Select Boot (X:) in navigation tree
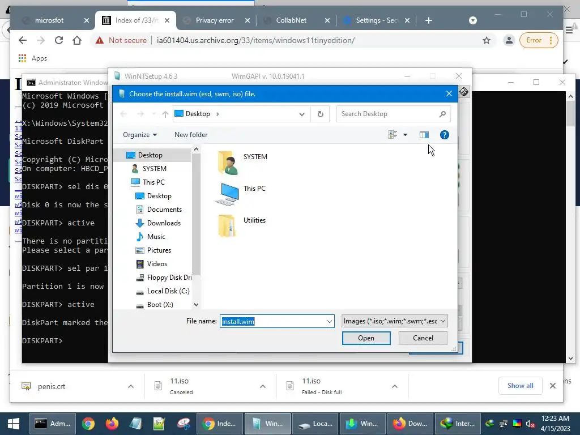This screenshot has height=435, width=580. pos(159,305)
